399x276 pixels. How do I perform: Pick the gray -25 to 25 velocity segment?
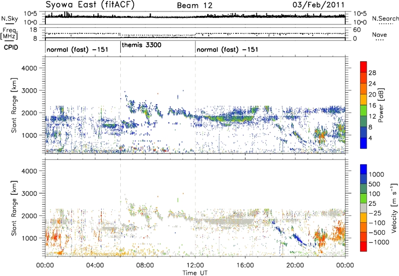point(364,208)
